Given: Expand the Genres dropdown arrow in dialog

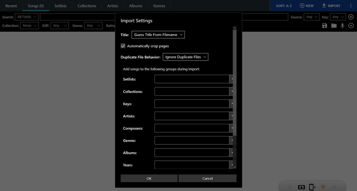Looking at the screenshot, I should (232, 140).
